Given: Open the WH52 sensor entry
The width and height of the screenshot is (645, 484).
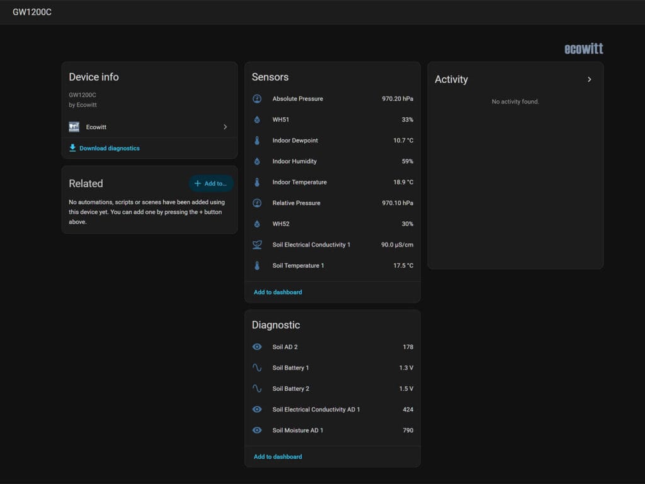Looking at the screenshot, I should [x=333, y=224].
